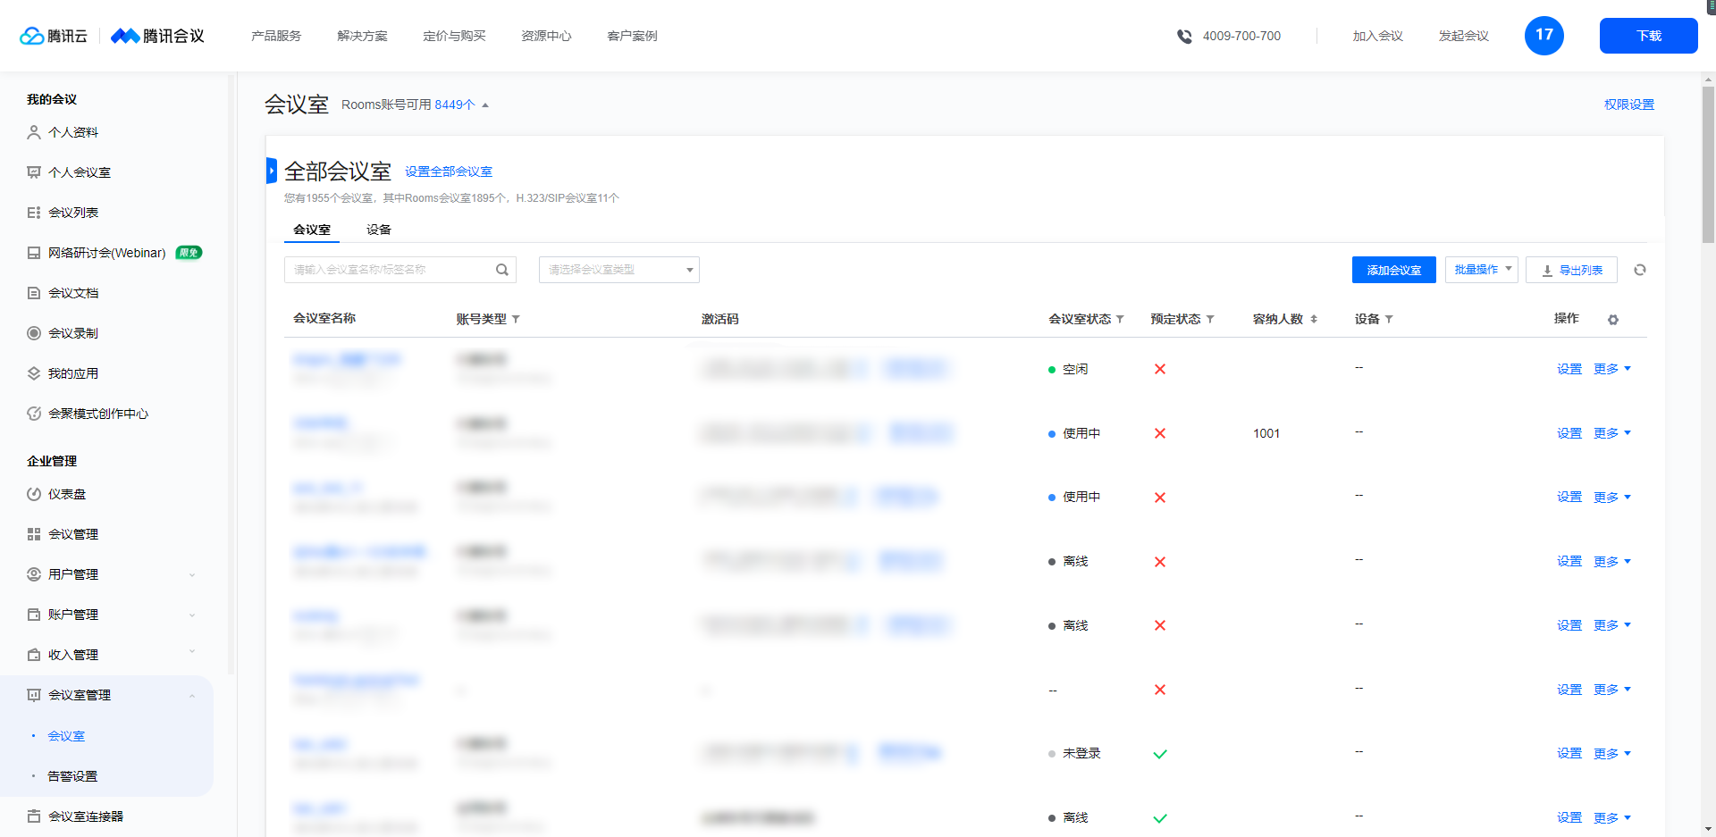Open 设置全部会议室 link
The image size is (1716, 837).
coord(449,172)
